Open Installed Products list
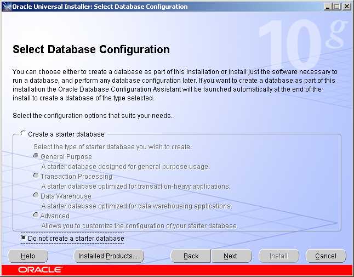Viewport: 354px width, 277px height. 109,256
